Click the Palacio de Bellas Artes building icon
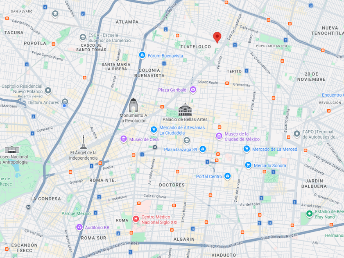The height and width of the screenshot is (258, 344). click(x=185, y=109)
